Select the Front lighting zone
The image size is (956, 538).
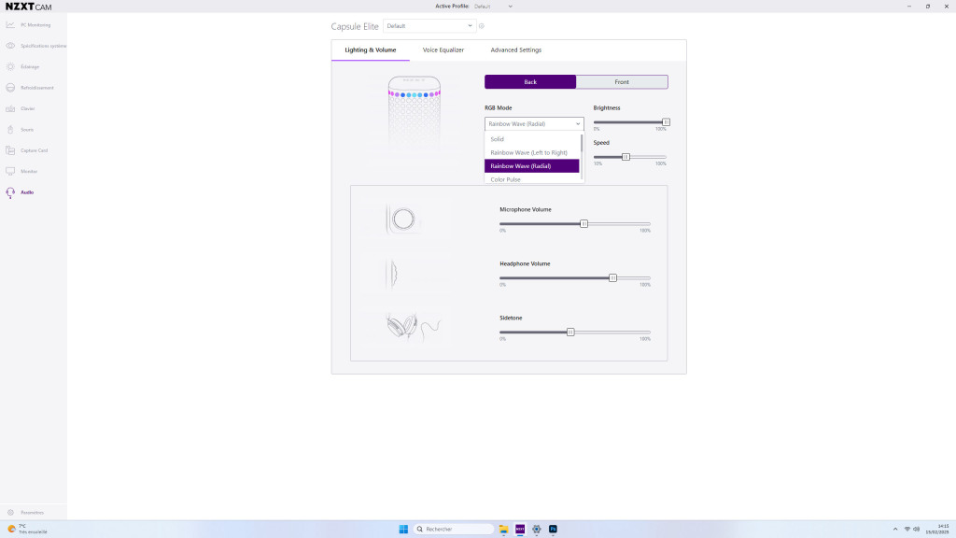click(622, 82)
